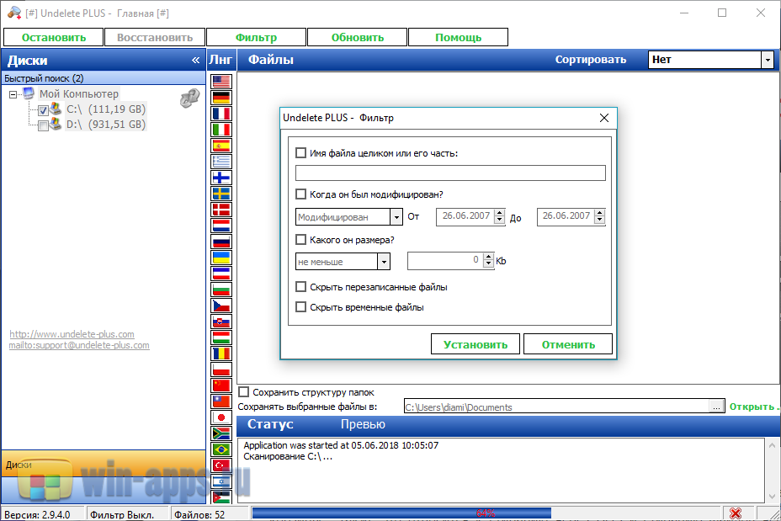Switch to the Превью tab
Image resolution: width=781 pixels, height=521 pixels.
coord(363,424)
